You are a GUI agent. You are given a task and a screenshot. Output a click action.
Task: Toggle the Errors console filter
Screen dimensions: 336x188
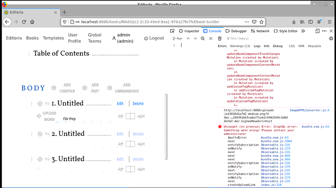point(222,46)
